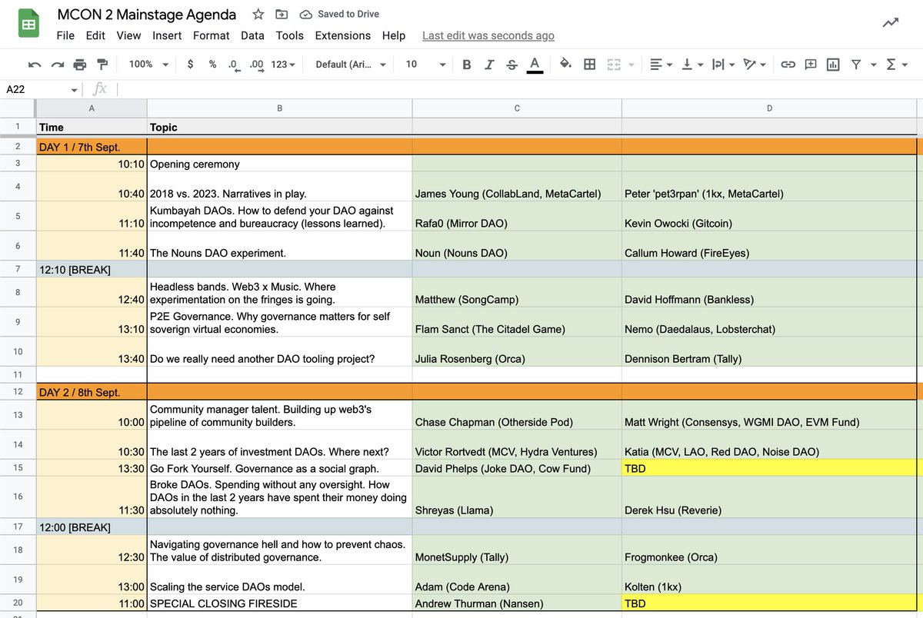This screenshot has height=618, width=923.
Task: Select row 7 header
Action: click(x=18, y=269)
